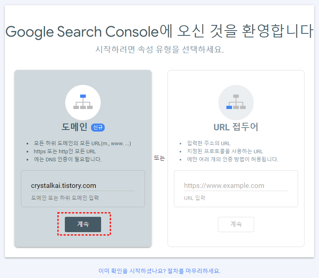Click '에만 여러 개의 인증 방법이 허용됩니다.' bullet
The width and height of the screenshot is (319, 278).
tap(232, 159)
